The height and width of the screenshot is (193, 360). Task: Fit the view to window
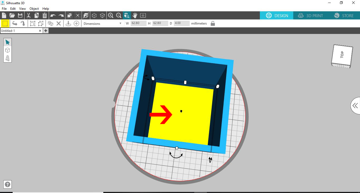[143, 15]
